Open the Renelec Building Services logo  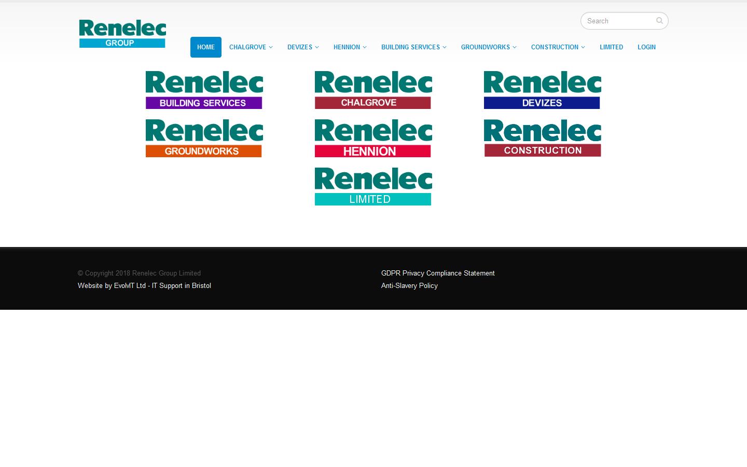click(x=204, y=89)
